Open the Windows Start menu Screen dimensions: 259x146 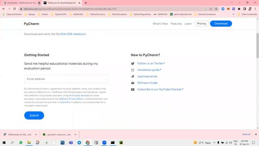4,142
